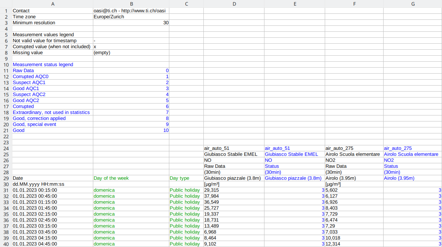Click 'Extraordinary, not used in statistics' cell
The image size is (442, 247).
tap(52, 112)
